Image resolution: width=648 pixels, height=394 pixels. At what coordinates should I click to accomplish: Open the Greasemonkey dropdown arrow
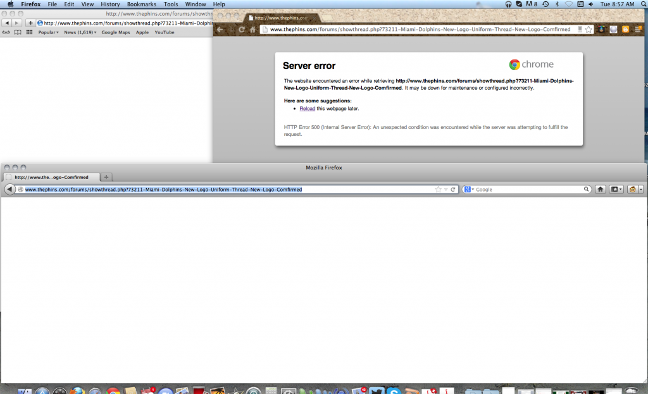tap(640, 189)
